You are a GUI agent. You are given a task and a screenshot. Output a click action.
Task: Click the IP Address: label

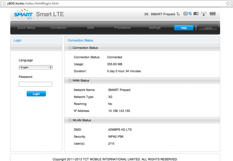(x=82, y=111)
